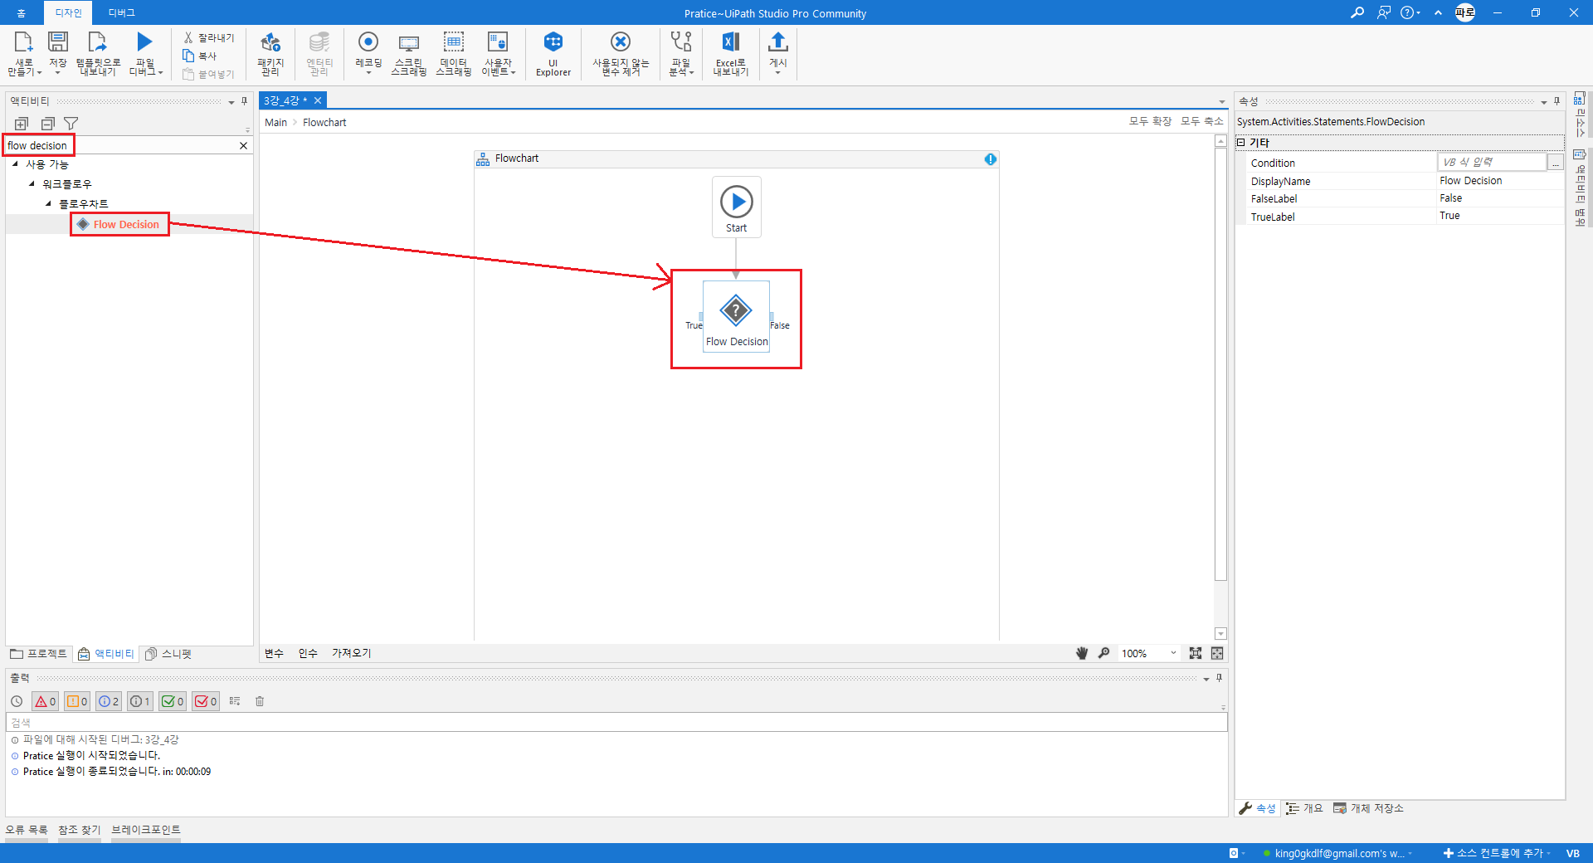Launch 데이터 스크래핑 (Data Scraping)
Screen dimensions: 1593x863
coord(454,54)
